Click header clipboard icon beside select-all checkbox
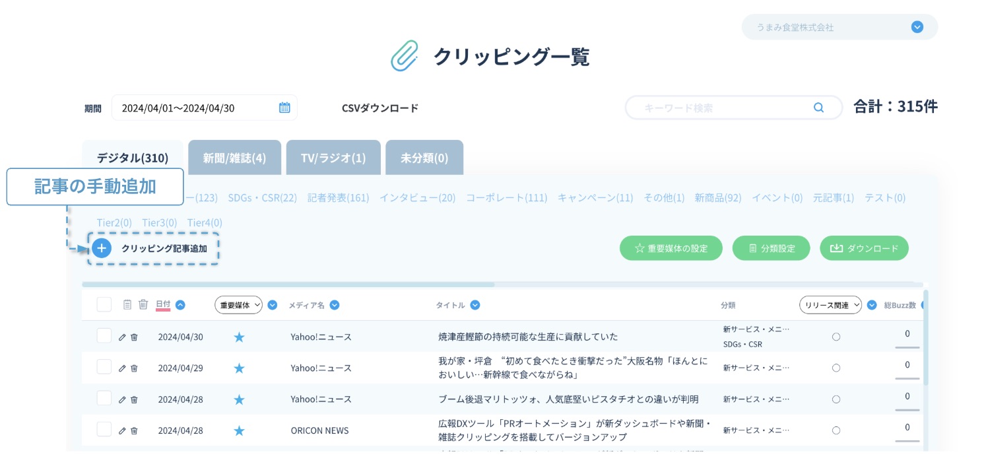 tap(127, 304)
